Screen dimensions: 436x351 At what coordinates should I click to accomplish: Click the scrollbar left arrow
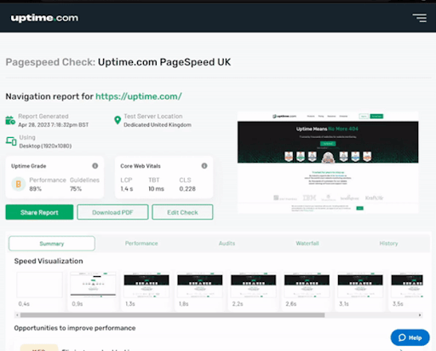17,315
